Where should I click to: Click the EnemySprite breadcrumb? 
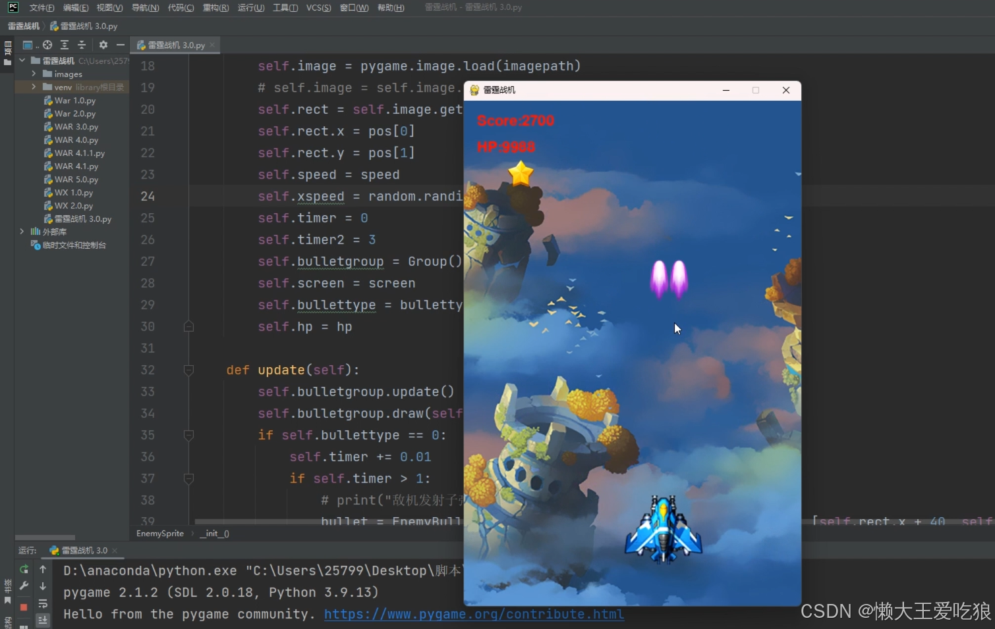click(160, 534)
